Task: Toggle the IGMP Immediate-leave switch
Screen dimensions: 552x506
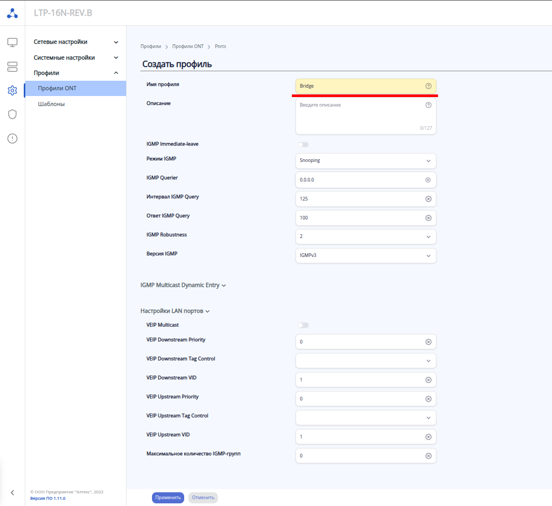Action: tap(303, 145)
